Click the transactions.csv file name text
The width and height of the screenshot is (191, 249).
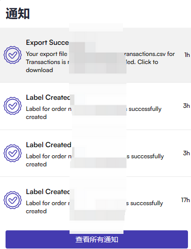[145, 54]
